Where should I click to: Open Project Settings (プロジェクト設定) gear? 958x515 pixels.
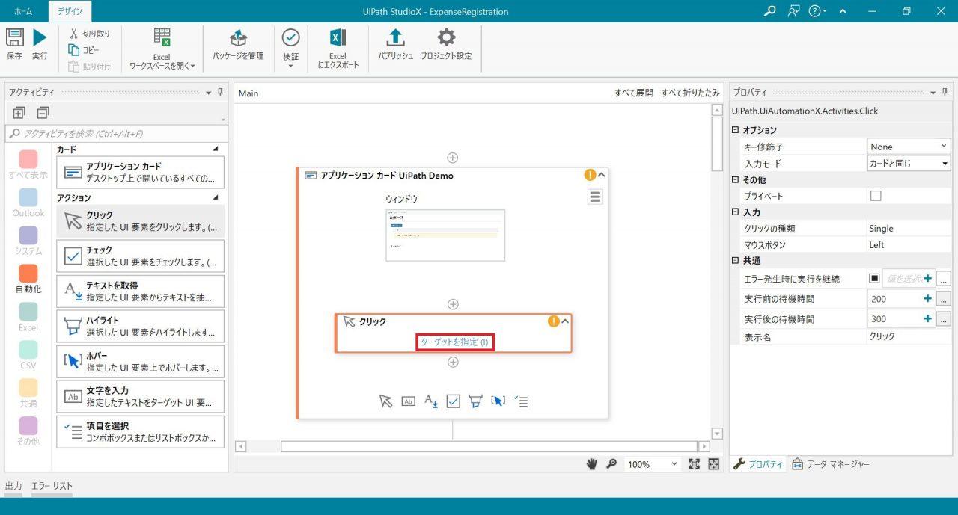tap(446, 37)
